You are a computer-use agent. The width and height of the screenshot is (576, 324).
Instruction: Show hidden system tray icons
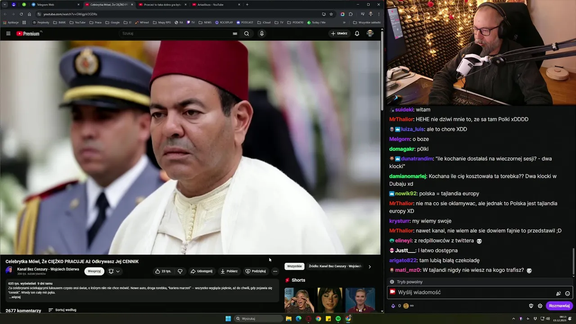coord(513,319)
